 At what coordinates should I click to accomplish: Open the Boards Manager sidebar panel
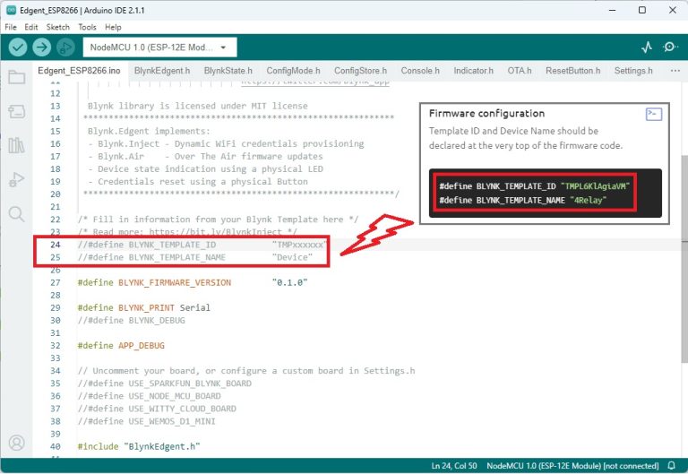(x=16, y=111)
